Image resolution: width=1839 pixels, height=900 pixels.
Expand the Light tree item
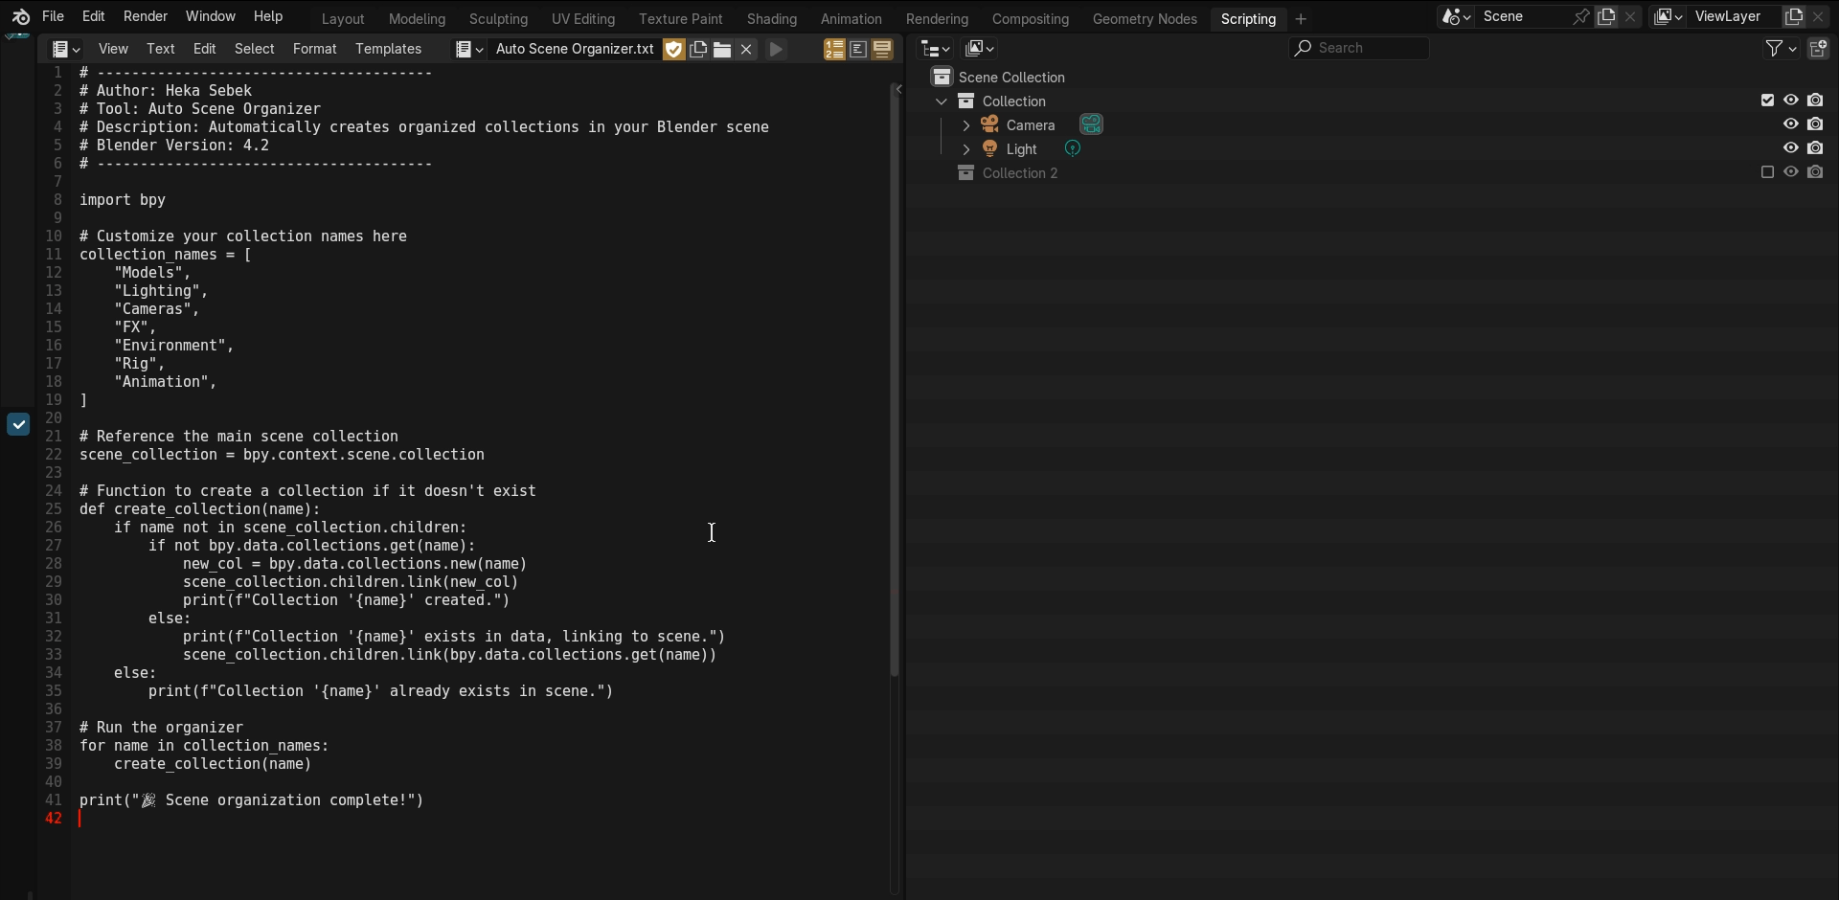pos(965,148)
